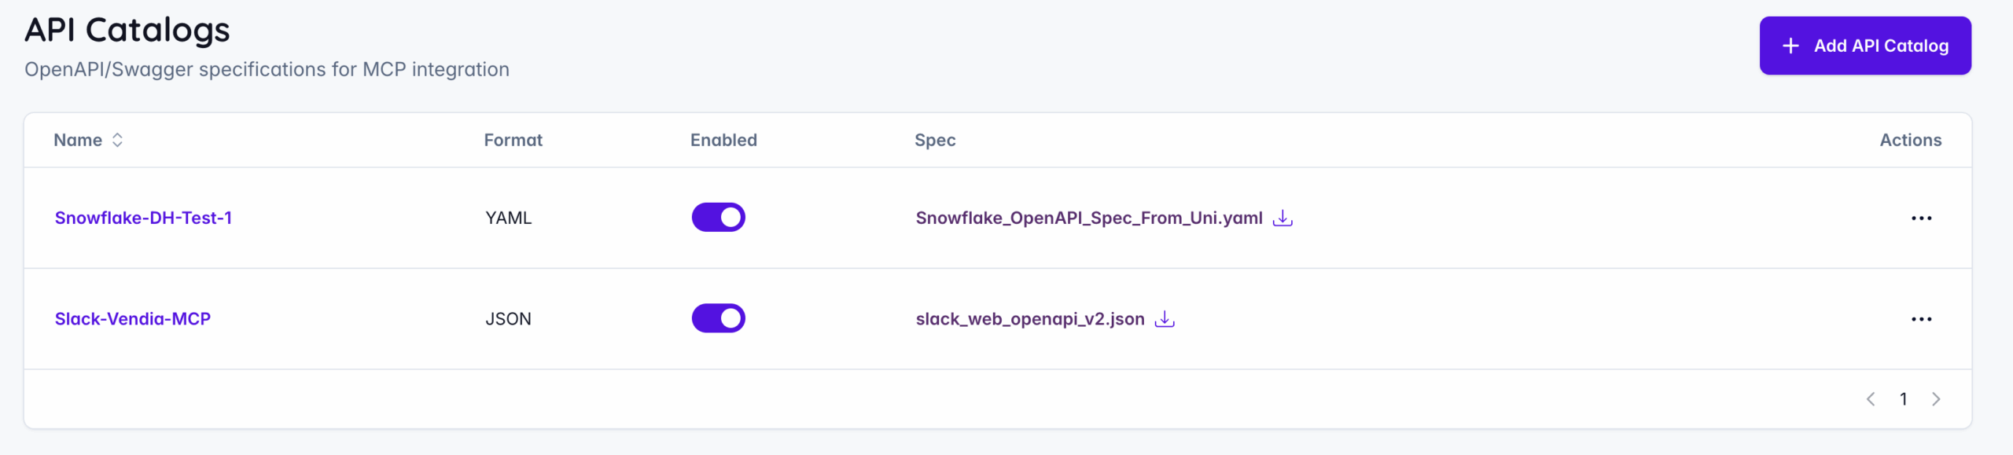This screenshot has height=455, width=2013.
Task: Sort the table by Name column arrows
Action: (x=117, y=140)
